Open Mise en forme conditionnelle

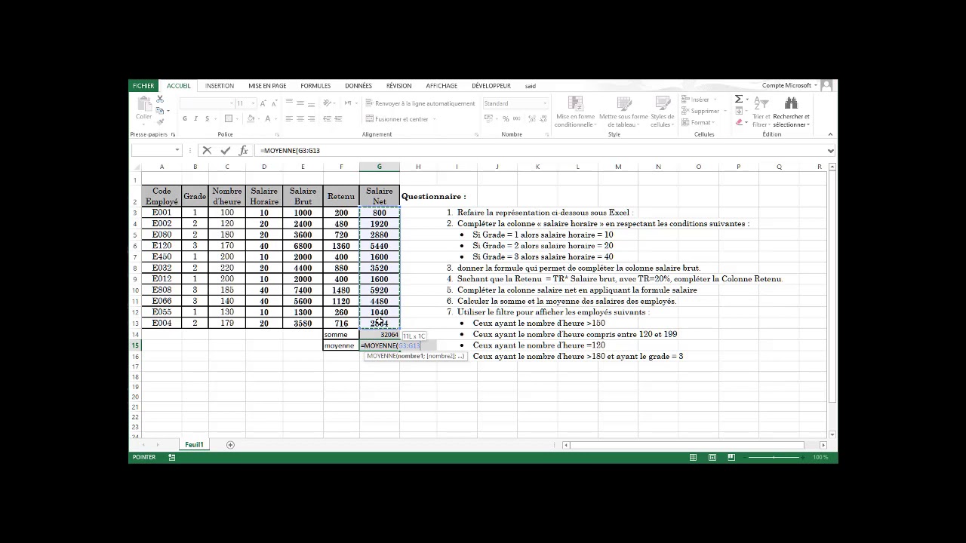point(575,112)
